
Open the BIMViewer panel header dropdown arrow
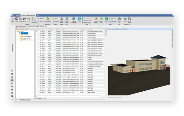[x=171, y=29]
